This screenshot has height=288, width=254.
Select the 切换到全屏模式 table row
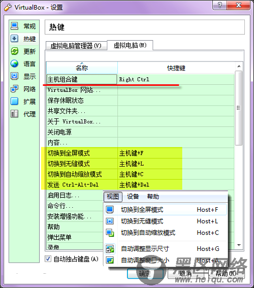pos(140,153)
